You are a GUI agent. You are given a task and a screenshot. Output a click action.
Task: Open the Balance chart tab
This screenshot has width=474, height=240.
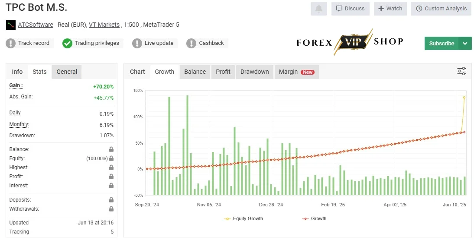tap(195, 72)
